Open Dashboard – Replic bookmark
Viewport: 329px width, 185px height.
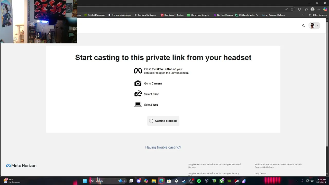point(172,15)
